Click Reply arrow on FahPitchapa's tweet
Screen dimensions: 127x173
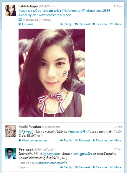tap(66, 24)
